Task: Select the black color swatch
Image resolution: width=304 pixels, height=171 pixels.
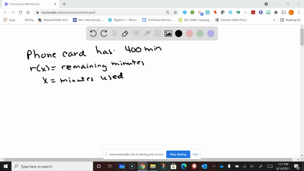Action: click(x=178, y=34)
